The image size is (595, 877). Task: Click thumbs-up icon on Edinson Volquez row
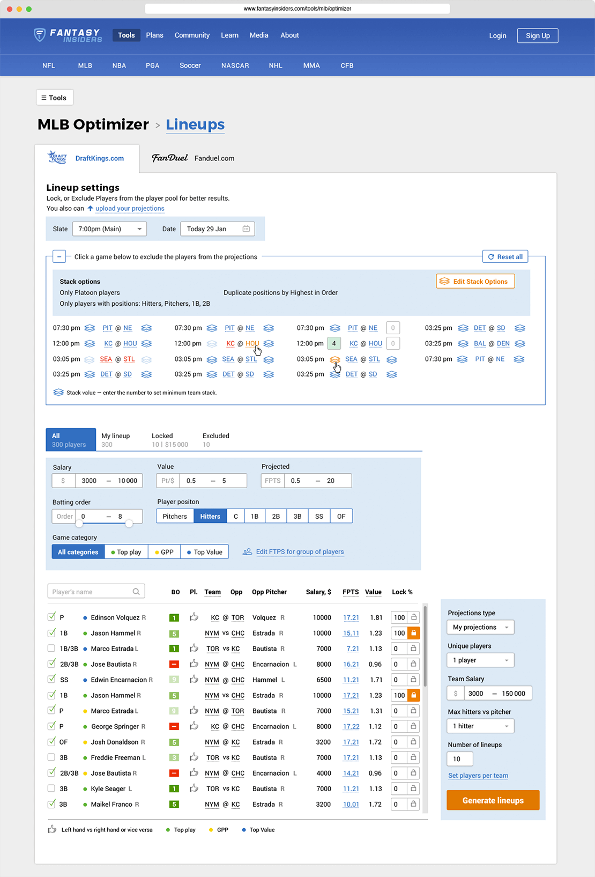[x=194, y=617]
